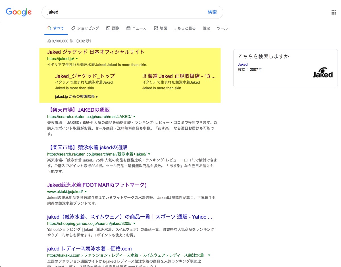Expand the もっと見る more menu

point(185,28)
